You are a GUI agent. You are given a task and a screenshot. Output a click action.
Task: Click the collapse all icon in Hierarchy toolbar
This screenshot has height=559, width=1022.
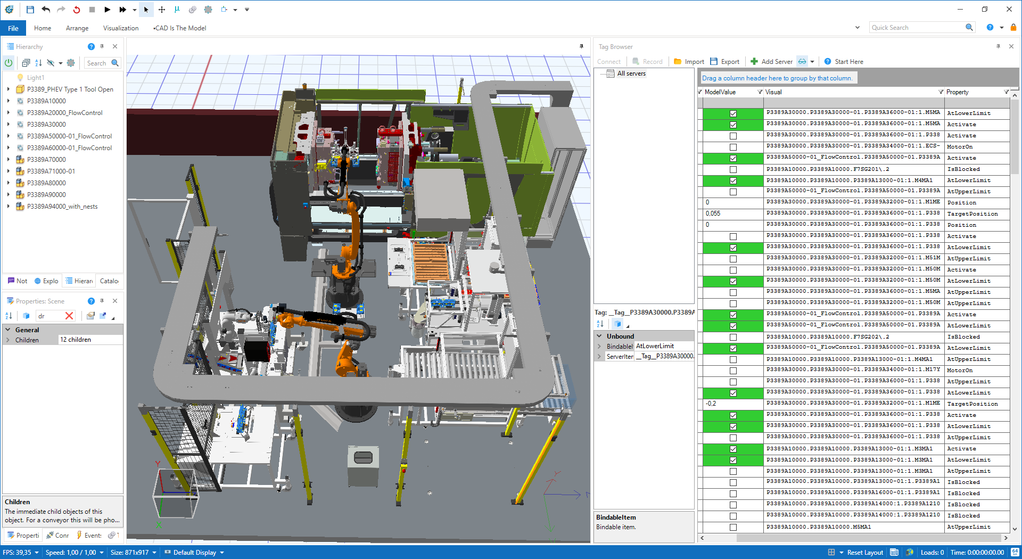click(x=26, y=63)
